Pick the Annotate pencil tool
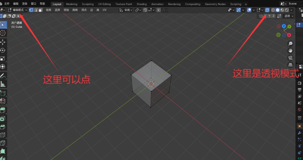Image resolution: width=303 pixels, height=160 pixels. [x=3, y=75]
